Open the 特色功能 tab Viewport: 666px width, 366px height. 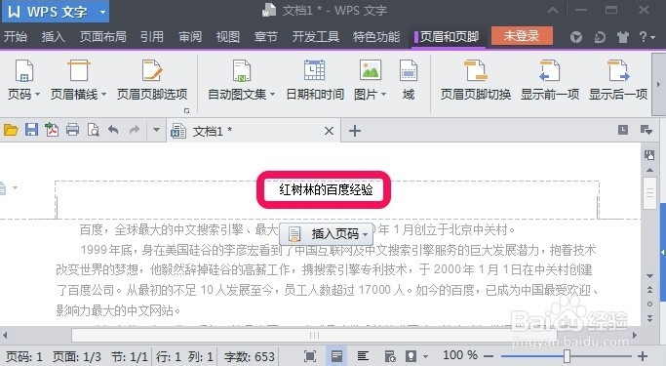point(376,37)
